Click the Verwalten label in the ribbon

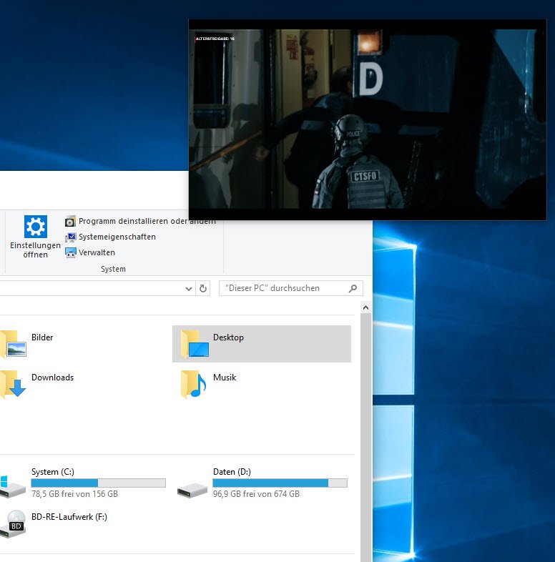point(97,253)
